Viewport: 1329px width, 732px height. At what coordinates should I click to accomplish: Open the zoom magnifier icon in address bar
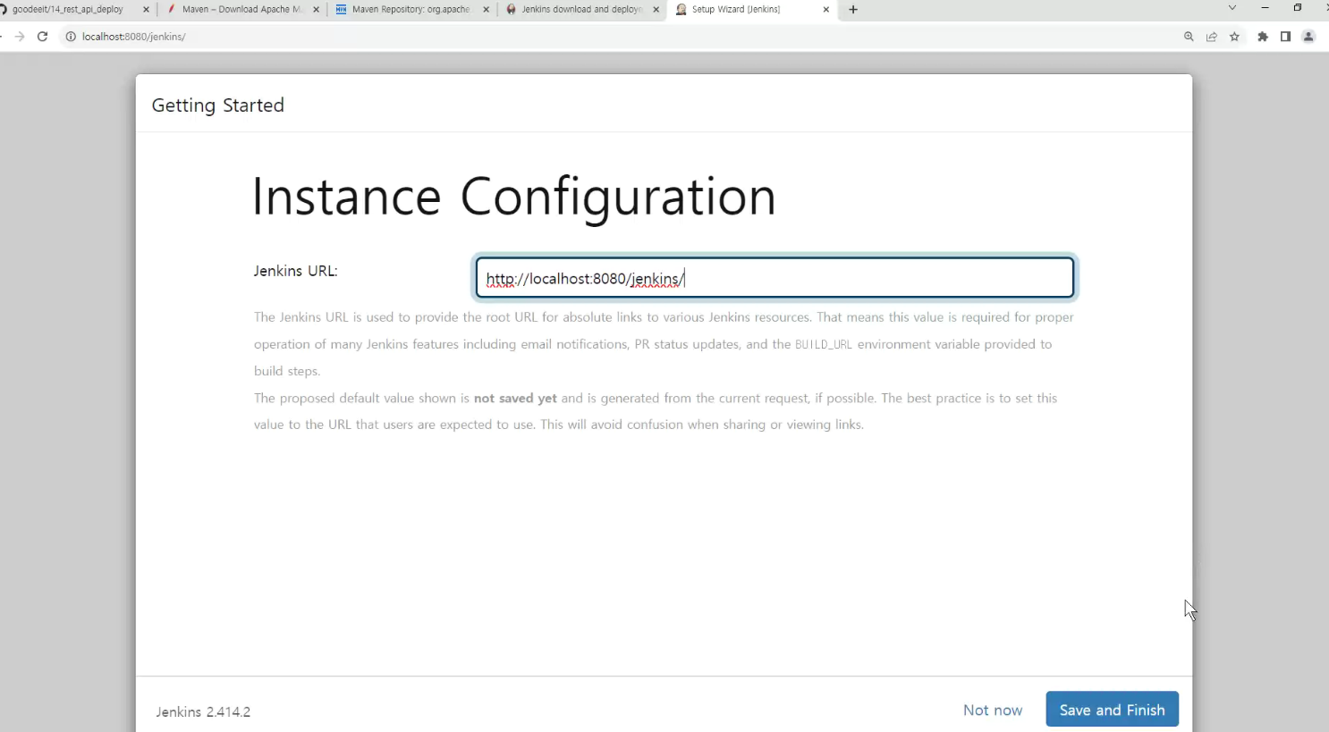1189,37
